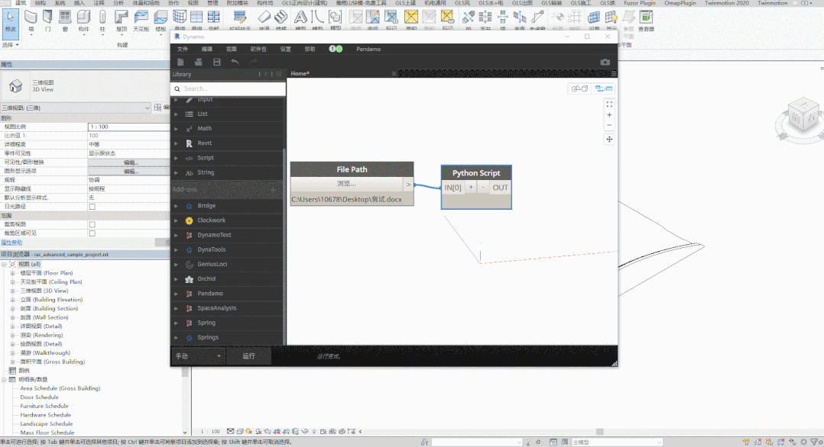Image resolution: width=824 pixels, height=447 pixels.
Task: Expand the Clockwork add-on package
Action: [x=176, y=221]
